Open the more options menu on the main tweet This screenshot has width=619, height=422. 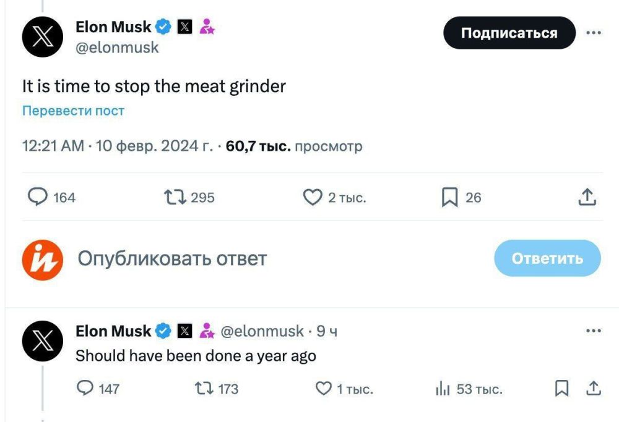(x=592, y=32)
